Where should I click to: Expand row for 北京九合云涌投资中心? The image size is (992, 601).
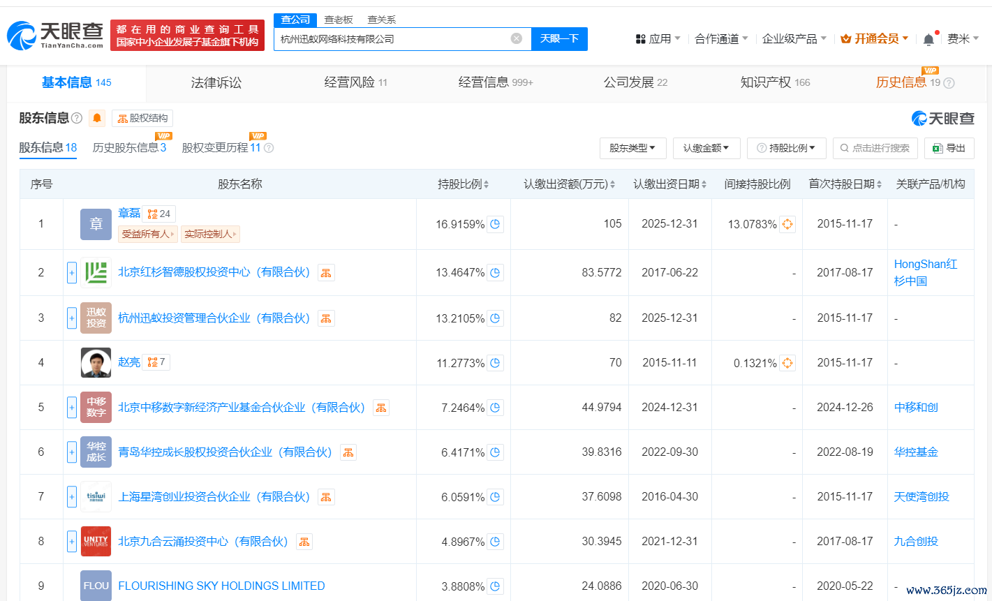(72, 542)
